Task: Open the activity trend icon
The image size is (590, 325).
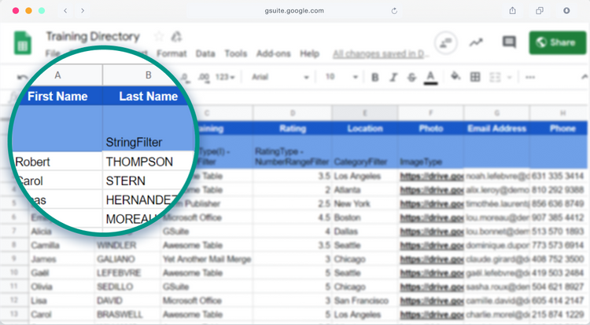Action: (476, 42)
